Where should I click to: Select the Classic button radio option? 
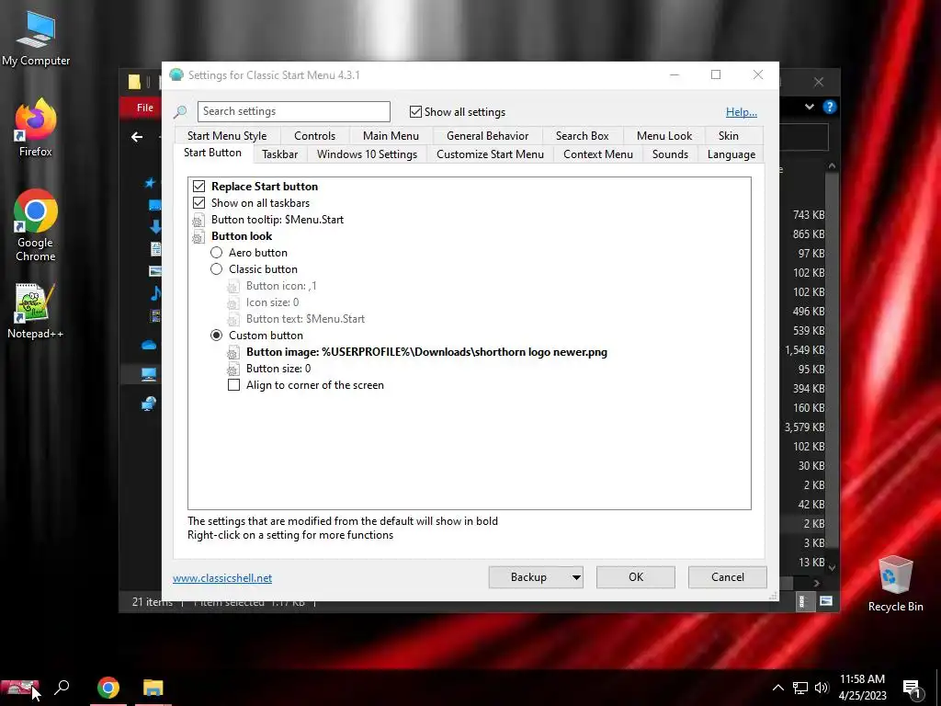point(216,269)
